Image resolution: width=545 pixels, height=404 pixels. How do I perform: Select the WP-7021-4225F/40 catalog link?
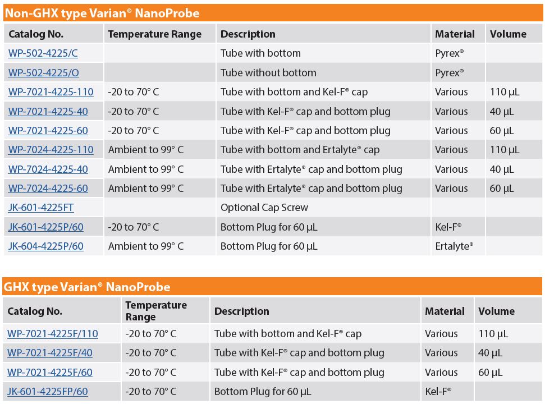[x=50, y=353]
